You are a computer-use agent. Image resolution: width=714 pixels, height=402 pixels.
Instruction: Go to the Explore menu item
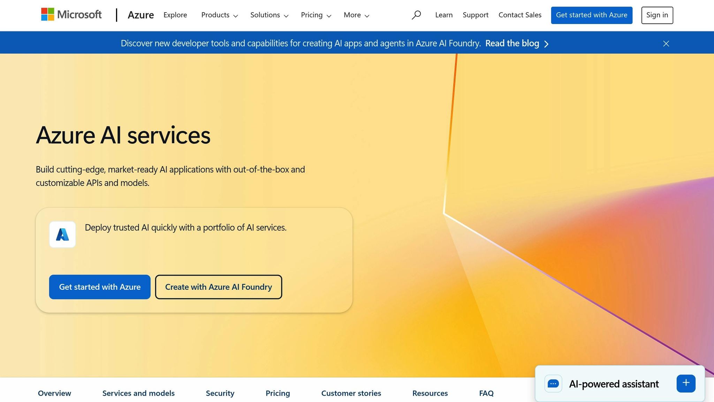point(175,15)
